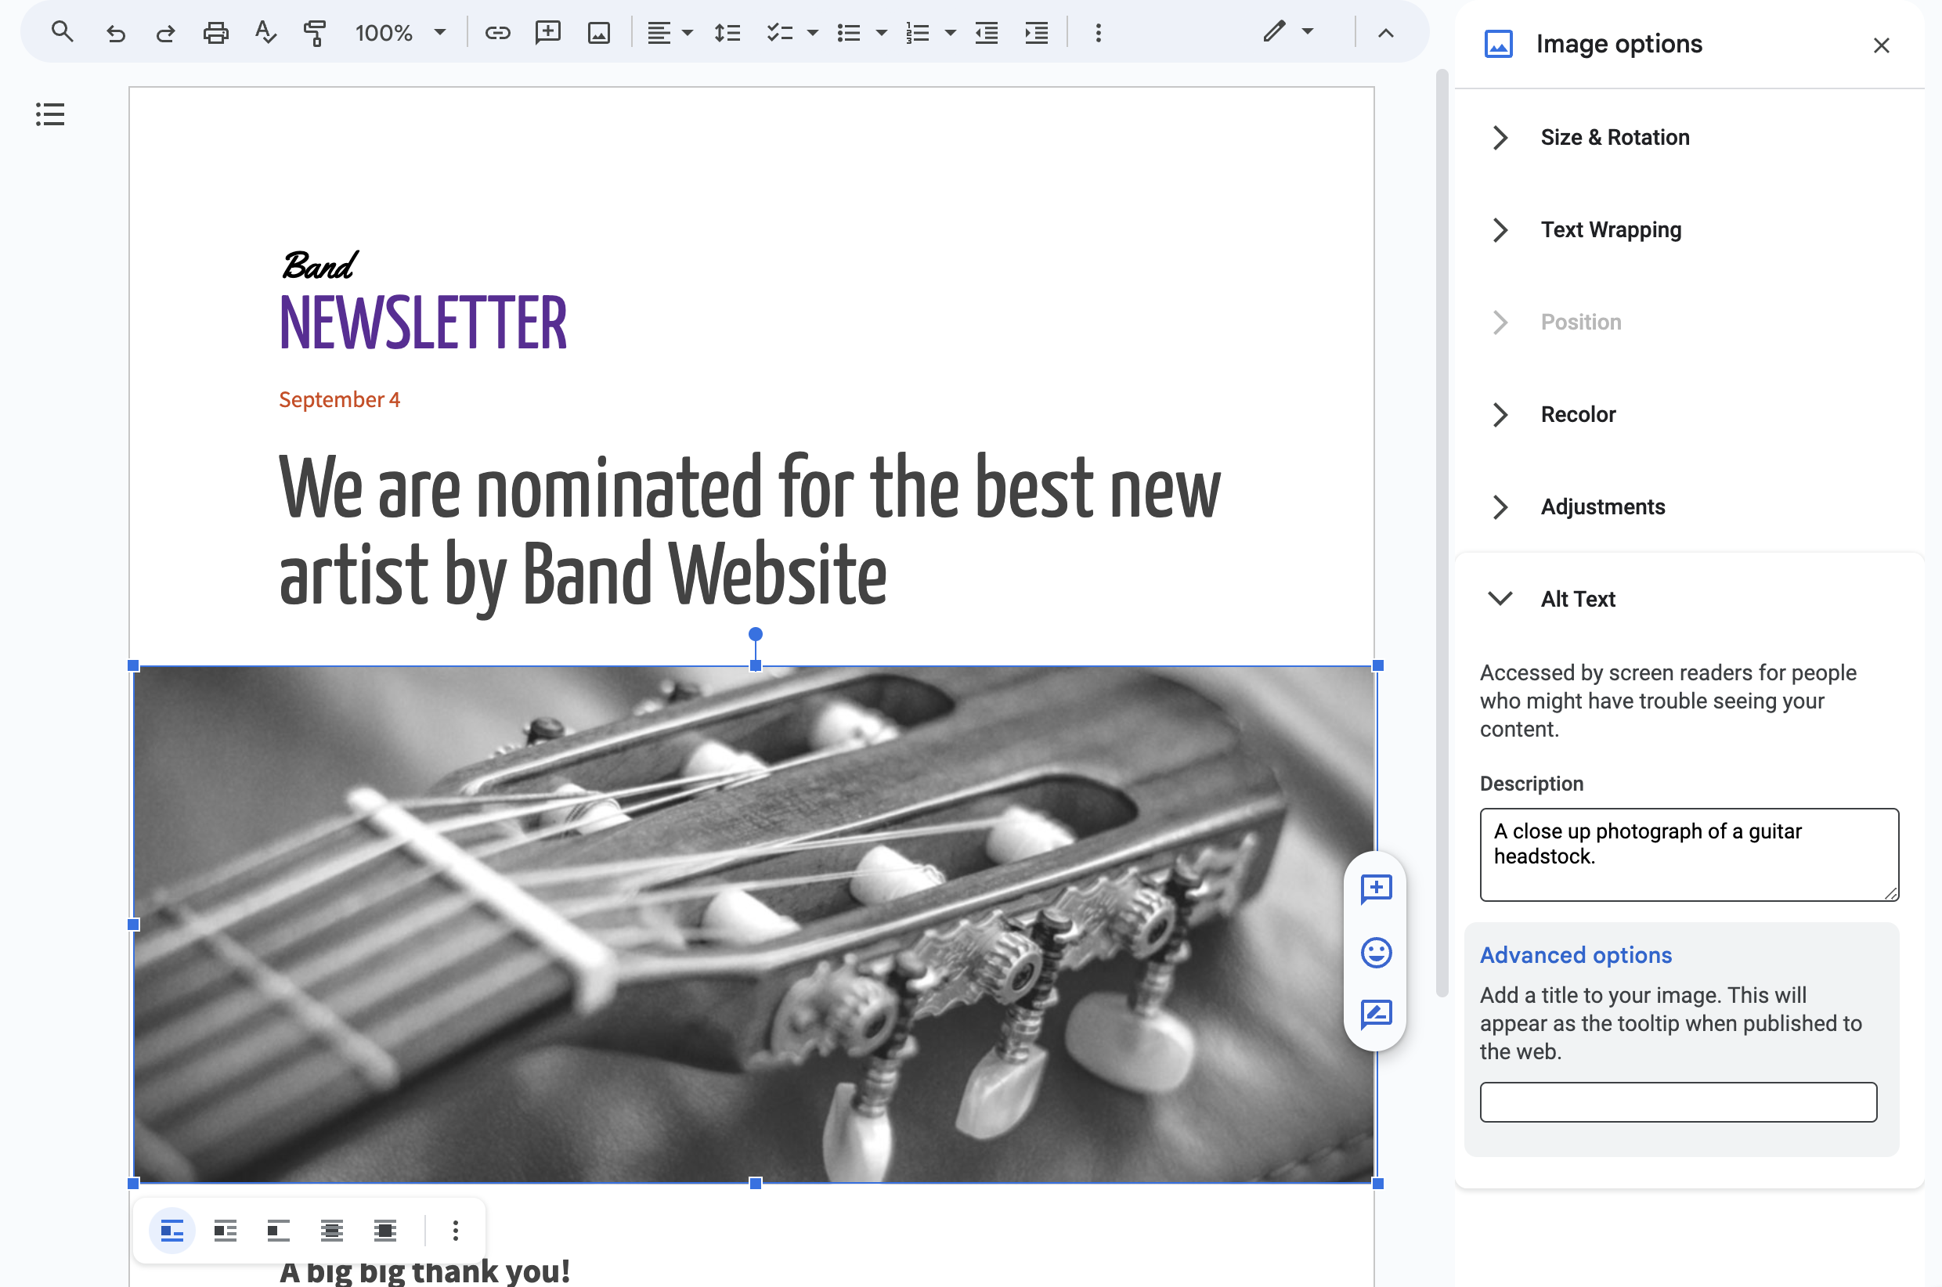Click the redo icon in toolbar

[162, 31]
